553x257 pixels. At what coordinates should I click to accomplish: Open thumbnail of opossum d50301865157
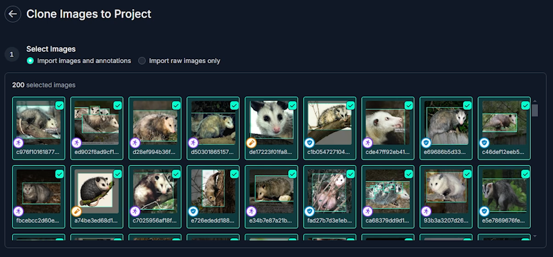[x=213, y=123]
